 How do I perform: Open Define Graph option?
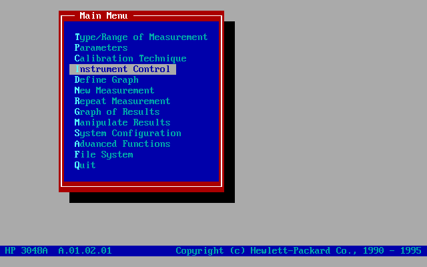pyautogui.click(x=107, y=80)
